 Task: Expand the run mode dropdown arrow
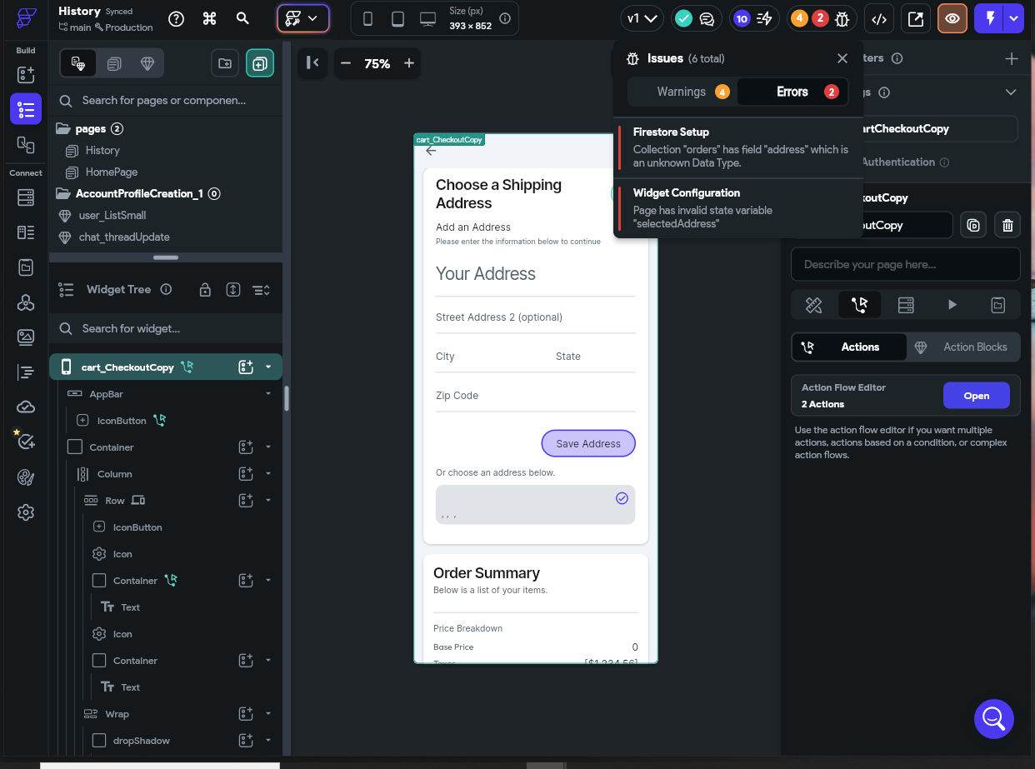point(1014,18)
